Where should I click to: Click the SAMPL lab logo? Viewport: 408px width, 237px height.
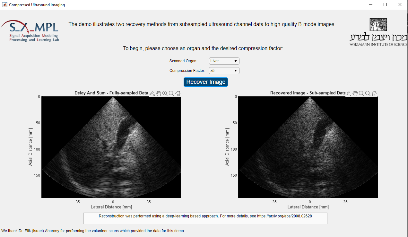[x=30, y=31]
